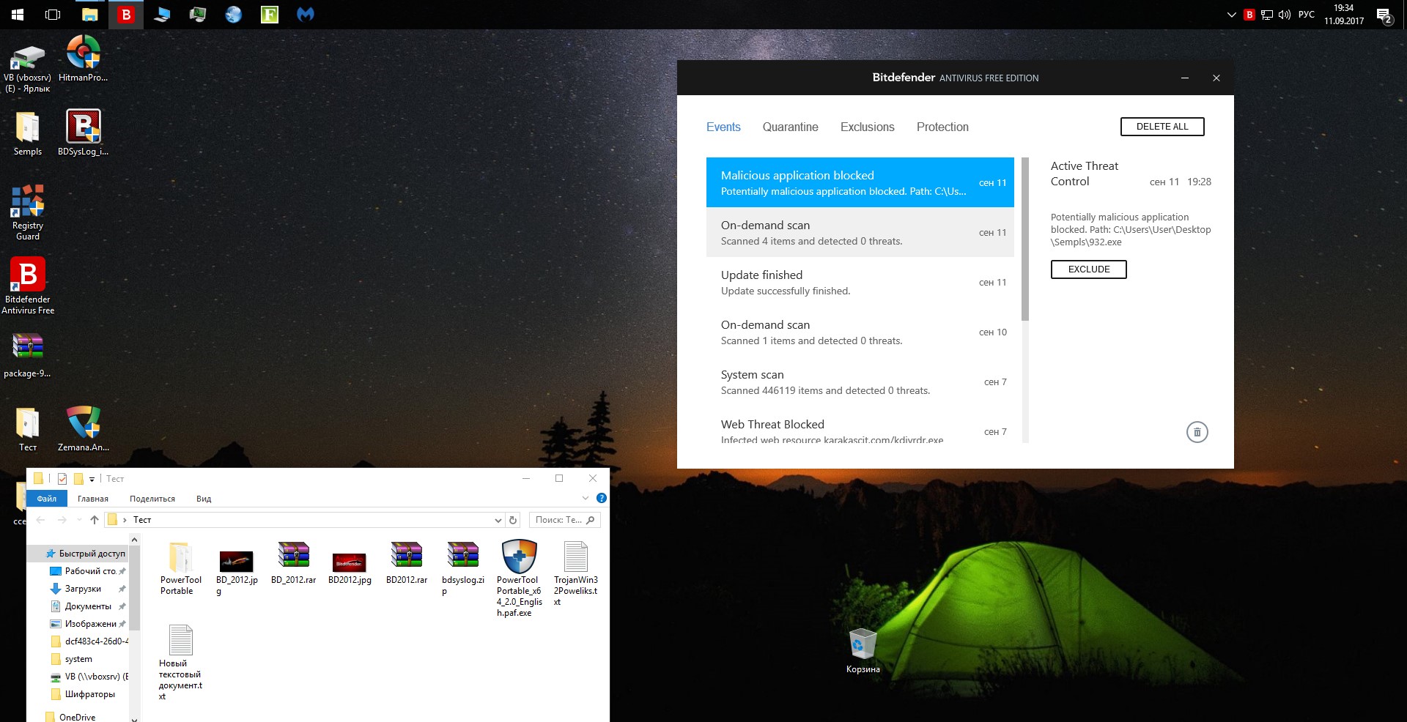The height and width of the screenshot is (722, 1407).
Task: Select the bdsyslog.zip archive
Action: pos(463,568)
